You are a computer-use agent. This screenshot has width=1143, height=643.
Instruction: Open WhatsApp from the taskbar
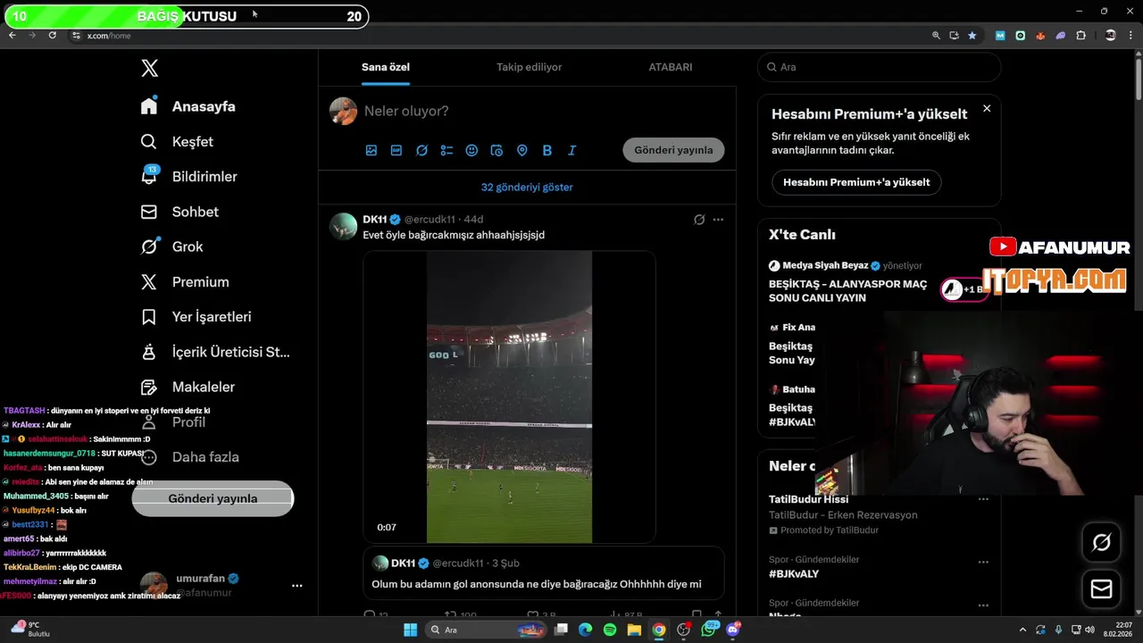click(709, 630)
